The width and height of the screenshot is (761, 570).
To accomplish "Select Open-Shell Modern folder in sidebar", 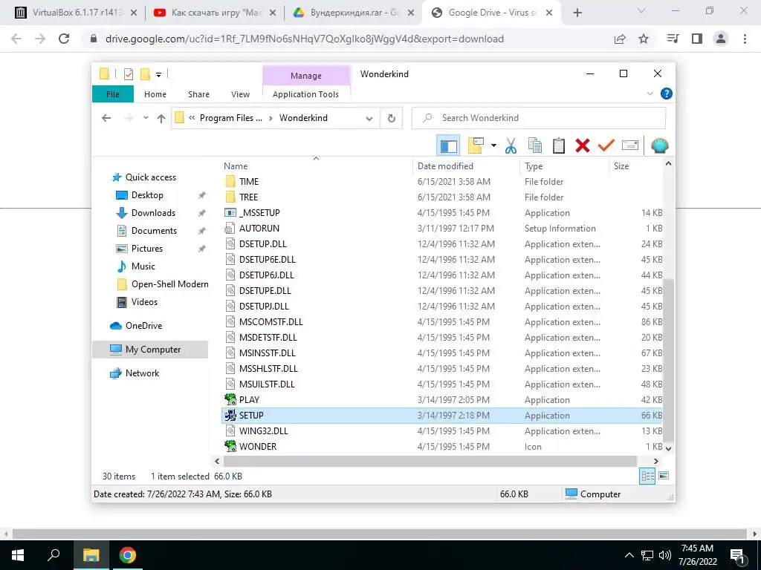I will (170, 284).
